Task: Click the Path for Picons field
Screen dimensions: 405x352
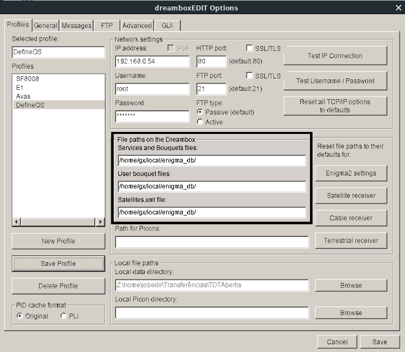Action: [x=212, y=242]
